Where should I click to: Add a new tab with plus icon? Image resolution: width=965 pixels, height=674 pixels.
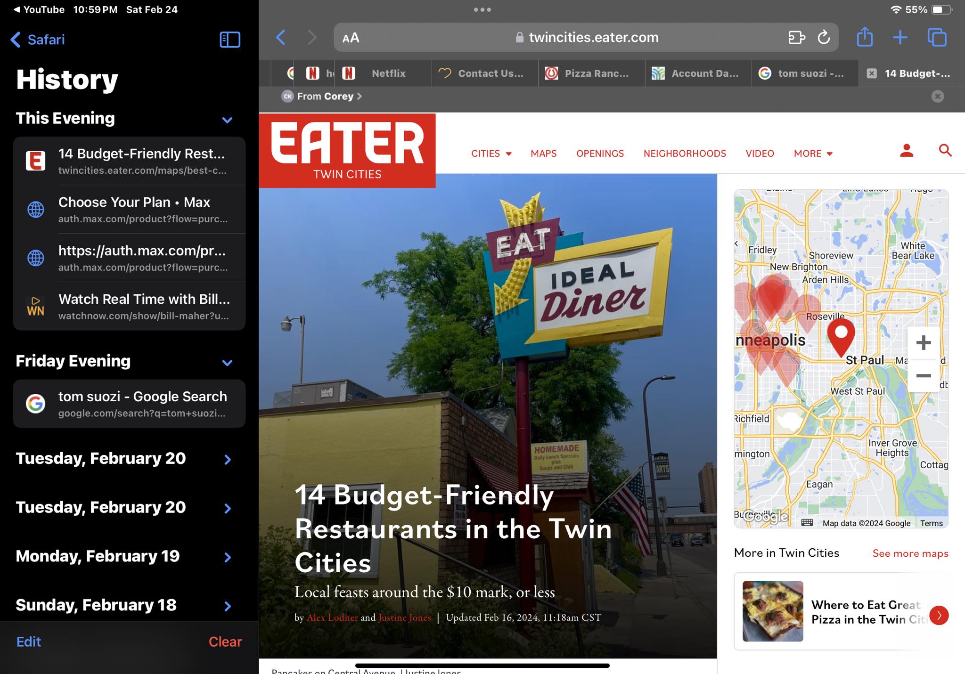pyautogui.click(x=900, y=37)
